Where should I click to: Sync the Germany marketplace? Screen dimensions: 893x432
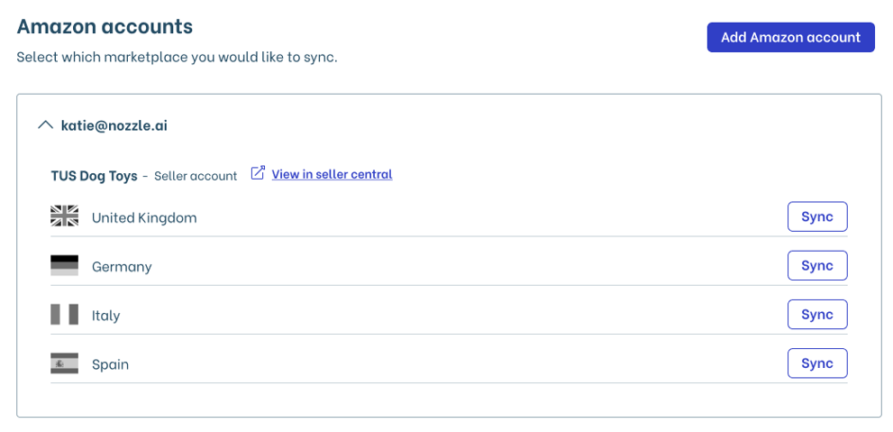point(817,266)
